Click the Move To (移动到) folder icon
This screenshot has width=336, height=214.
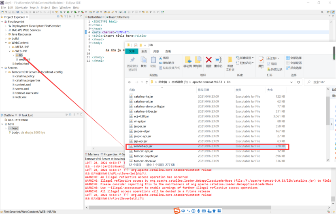tap(188, 60)
